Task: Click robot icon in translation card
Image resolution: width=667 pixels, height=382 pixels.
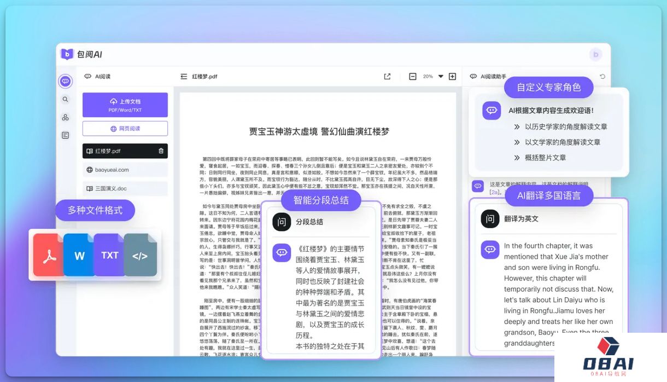Action: (490, 250)
